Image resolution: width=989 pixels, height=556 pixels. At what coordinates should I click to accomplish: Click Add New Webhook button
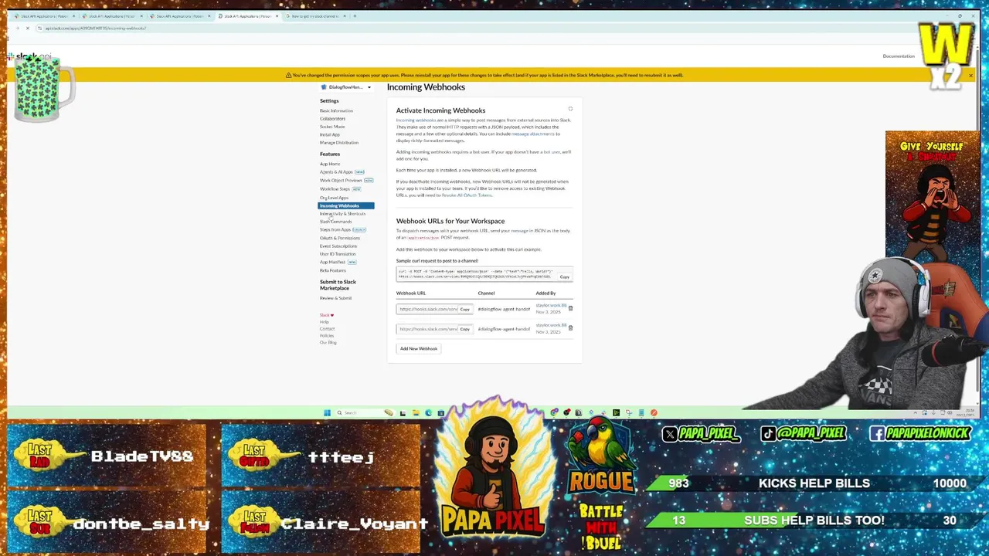[419, 349]
